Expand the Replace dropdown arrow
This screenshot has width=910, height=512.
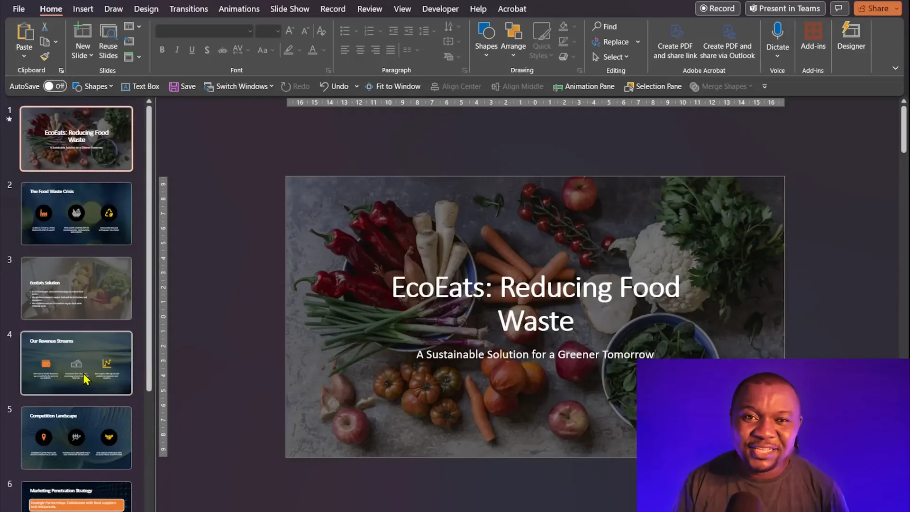tap(638, 42)
